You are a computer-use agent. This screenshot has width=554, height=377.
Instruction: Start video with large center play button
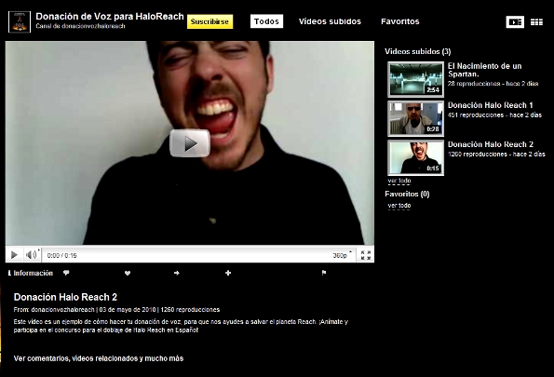[190, 142]
